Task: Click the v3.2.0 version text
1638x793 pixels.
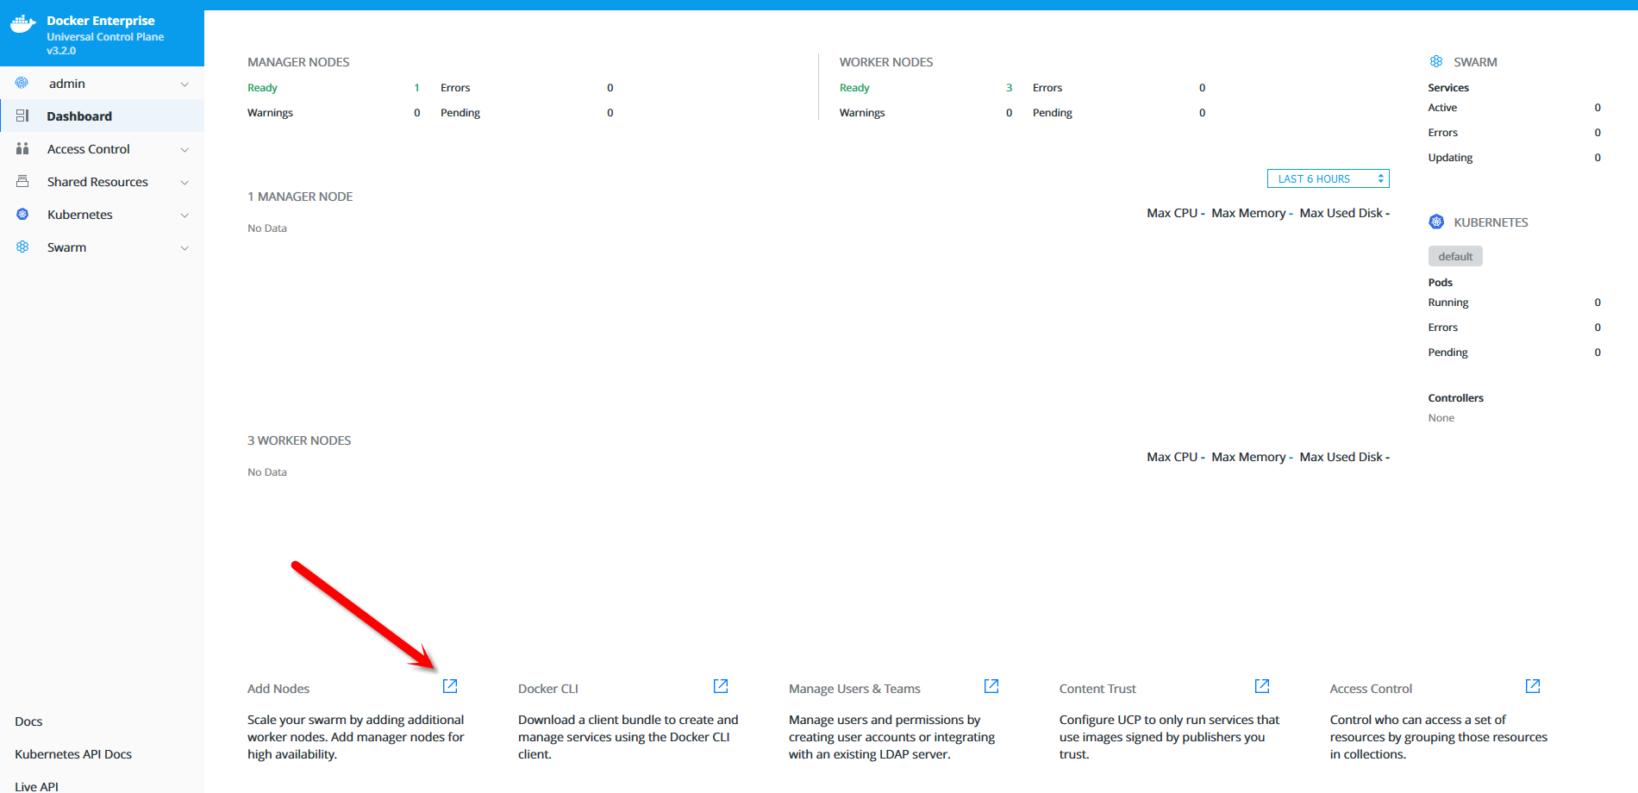Action: [61, 51]
